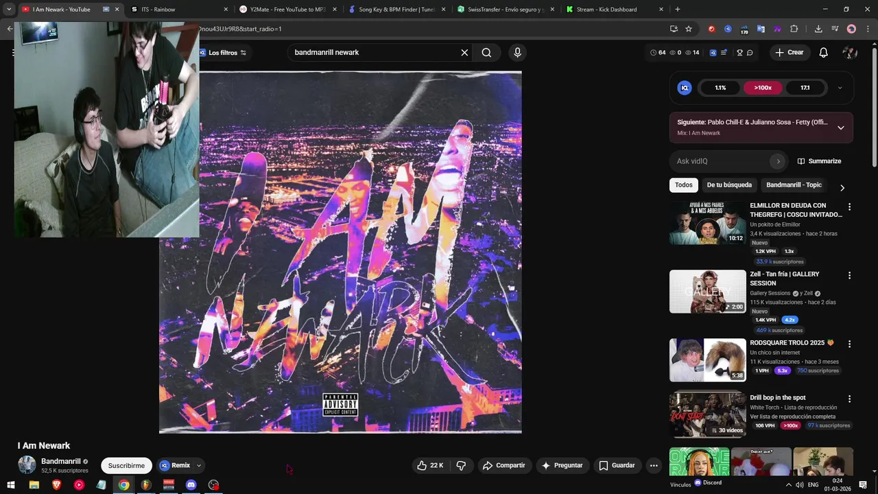Open the tab search dropdown arrow
The width and height of the screenshot is (878, 494).
pyautogui.click(x=9, y=10)
